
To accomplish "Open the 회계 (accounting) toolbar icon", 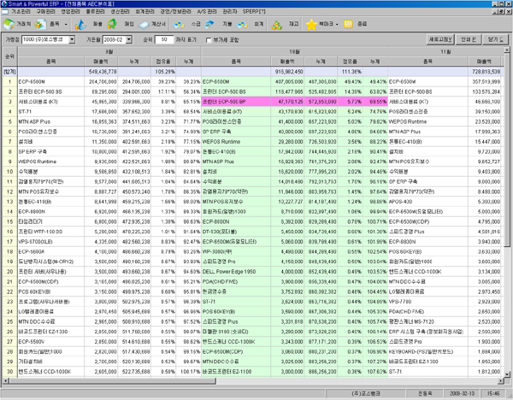I will pos(242,25).
